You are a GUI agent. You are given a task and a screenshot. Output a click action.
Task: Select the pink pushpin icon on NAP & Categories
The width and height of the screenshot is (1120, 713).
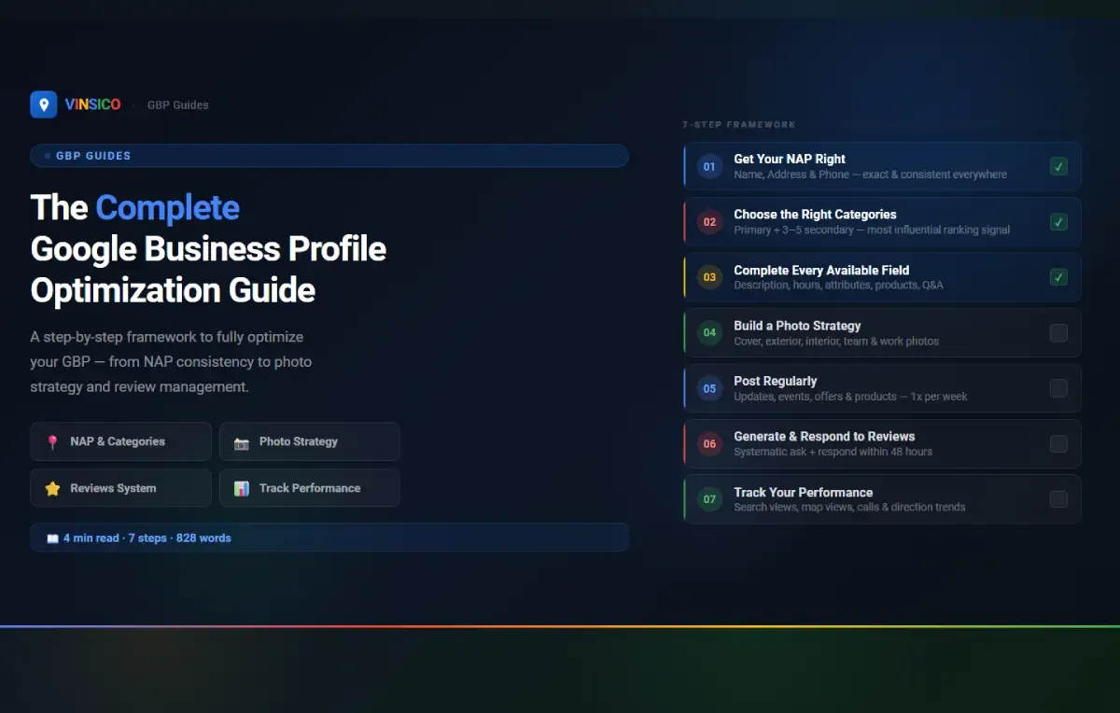point(52,440)
